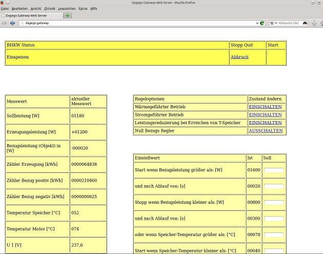Reload the page with the refresh icon
The width and height of the screenshot is (323, 254).
[x=262, y=23]
